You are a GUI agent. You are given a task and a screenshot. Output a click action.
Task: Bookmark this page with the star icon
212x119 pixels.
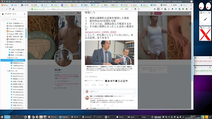(138, 9)
